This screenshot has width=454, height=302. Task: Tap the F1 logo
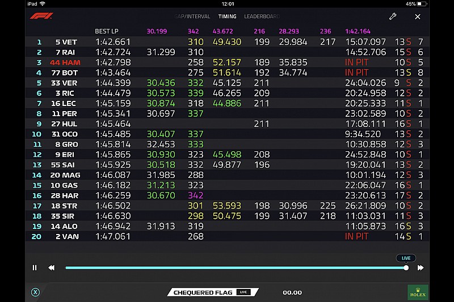click(x=41, y=16)
